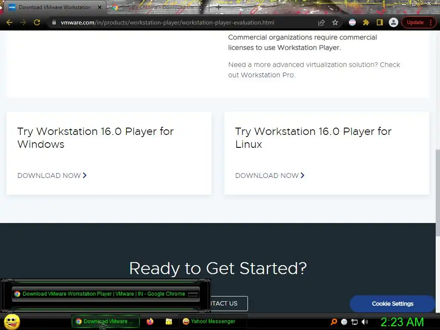Share this page using the share icon
440x330 pixels.
(x=321, y=22)
